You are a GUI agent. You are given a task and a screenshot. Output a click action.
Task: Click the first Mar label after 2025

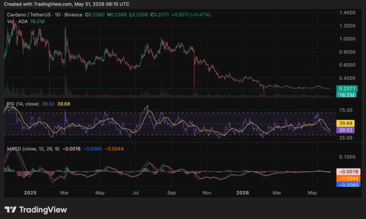point(64,193)
